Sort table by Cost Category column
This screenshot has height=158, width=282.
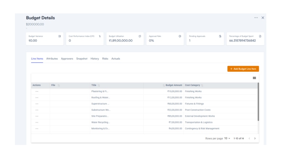[x=202, y=86]
